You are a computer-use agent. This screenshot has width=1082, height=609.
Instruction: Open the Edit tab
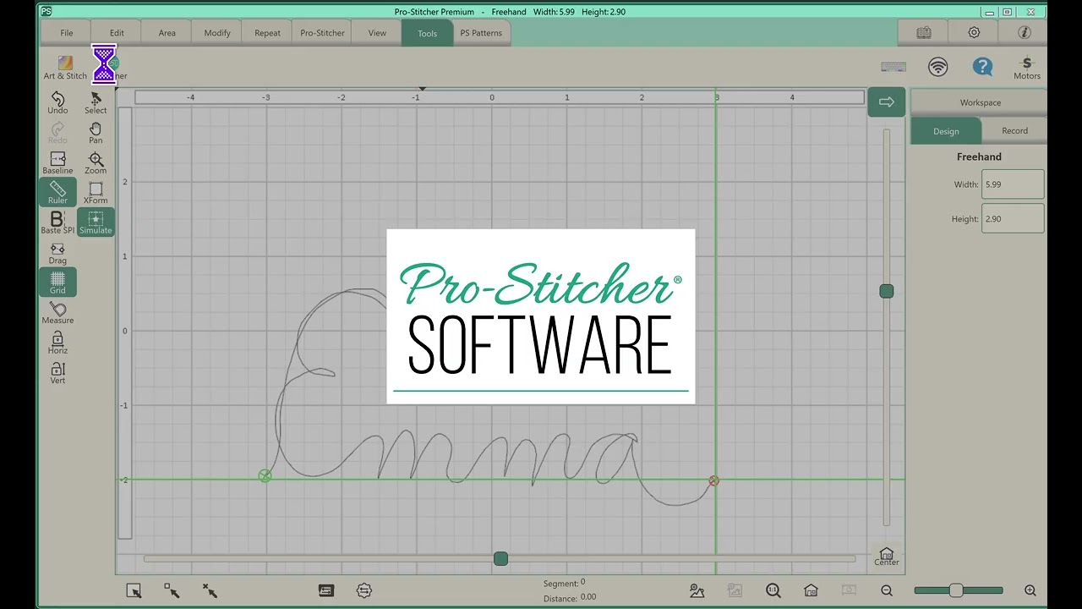point(117,33)
